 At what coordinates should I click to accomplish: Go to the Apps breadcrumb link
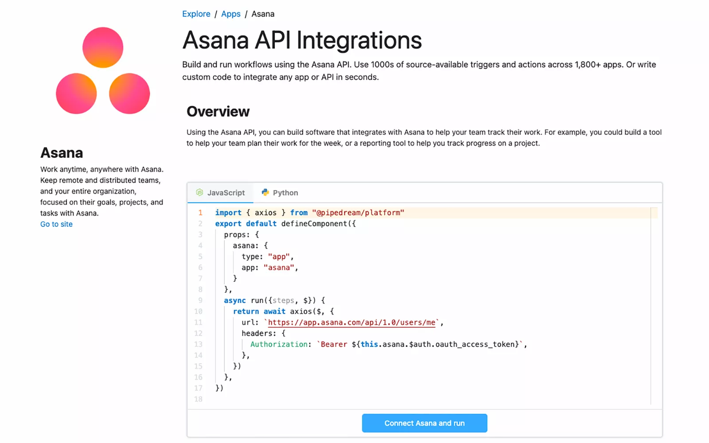[x=230, y=14]
